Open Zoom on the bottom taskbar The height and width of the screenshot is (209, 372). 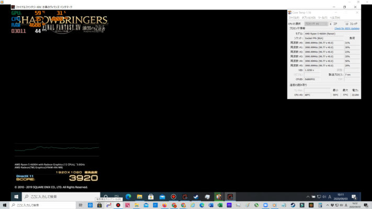[265, 205]
